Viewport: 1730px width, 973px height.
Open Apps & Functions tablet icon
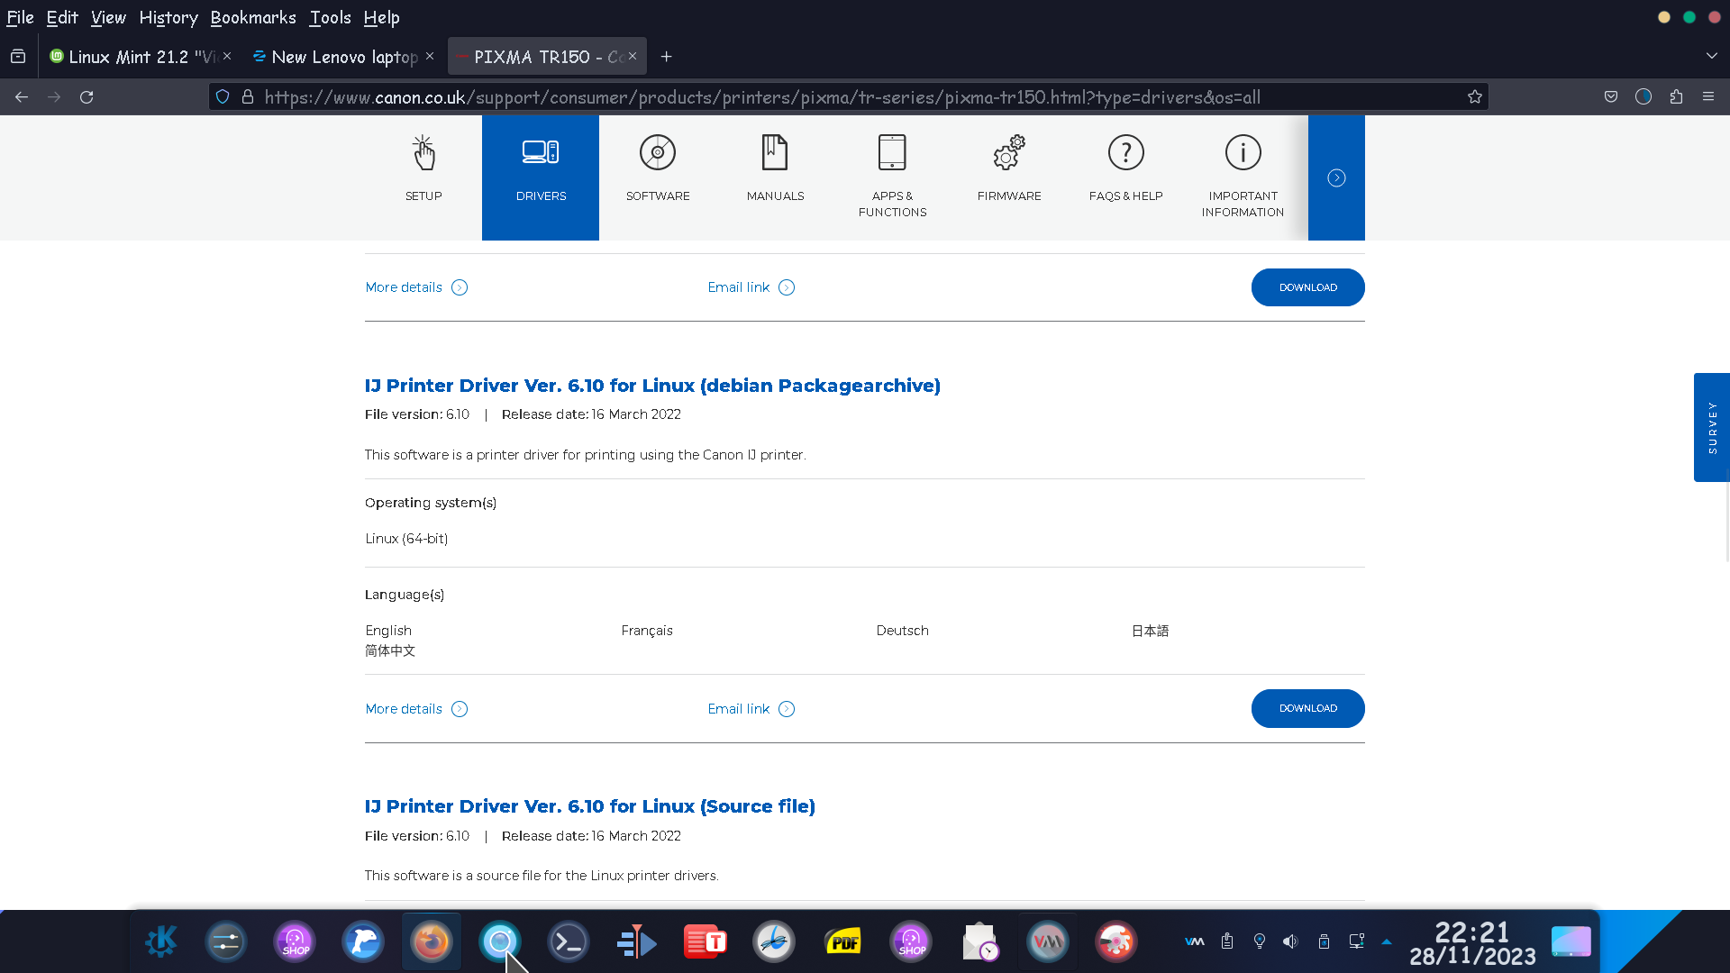tap(892, 153)
